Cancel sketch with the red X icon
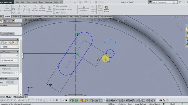Viewport: 188px width, 105px height. point(181,29)
